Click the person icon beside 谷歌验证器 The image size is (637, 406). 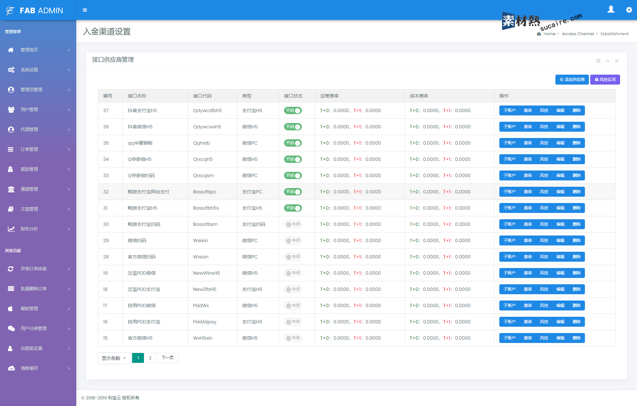[x=10, y=348]
